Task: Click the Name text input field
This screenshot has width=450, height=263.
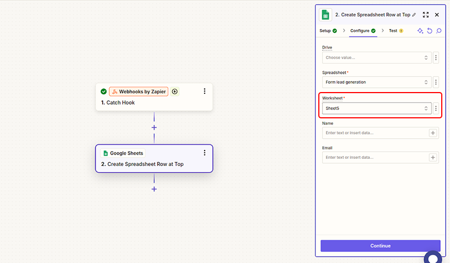Action: click(375, 133)
